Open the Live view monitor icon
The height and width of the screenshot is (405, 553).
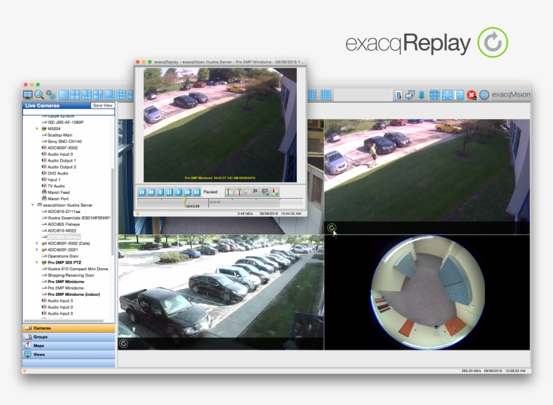28,94
